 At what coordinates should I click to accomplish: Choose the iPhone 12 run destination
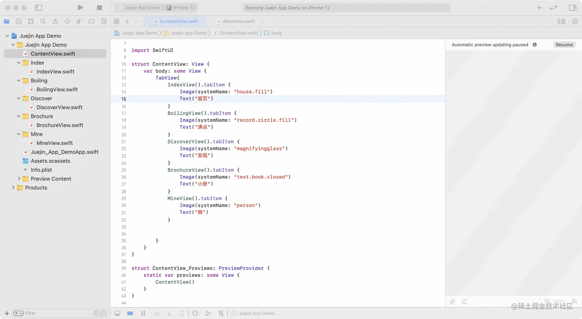point(181,8)
